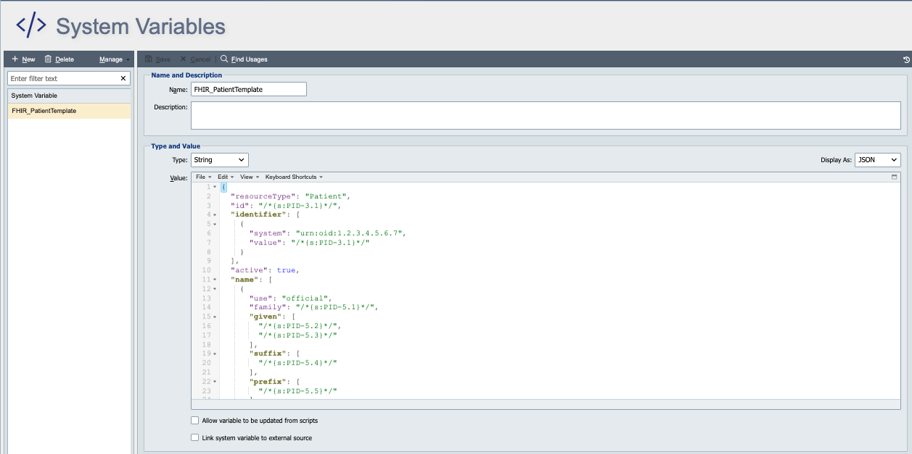
Task: Open the Type dropdown showing String
Action: tap(220, 160)
